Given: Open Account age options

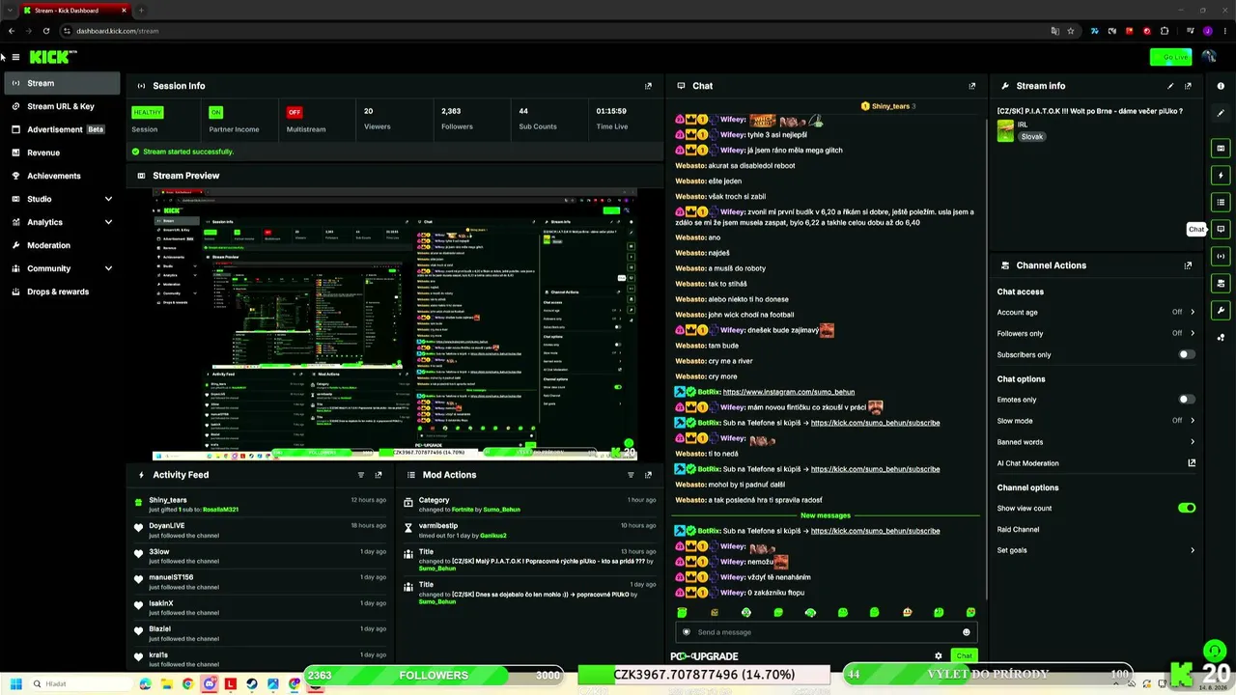Looking at the screenshot, I should [1096, 312].
